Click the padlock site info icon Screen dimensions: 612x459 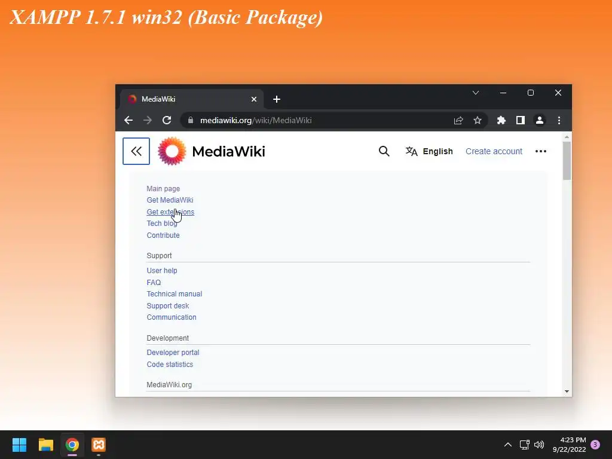click(x=191, y=120)
